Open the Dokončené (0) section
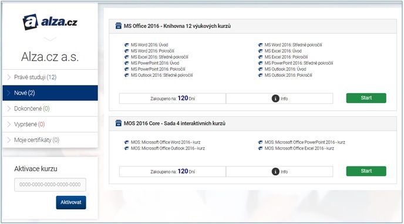Screen dimensions: 404x224 pyautogui.click(x=50, y=108)
